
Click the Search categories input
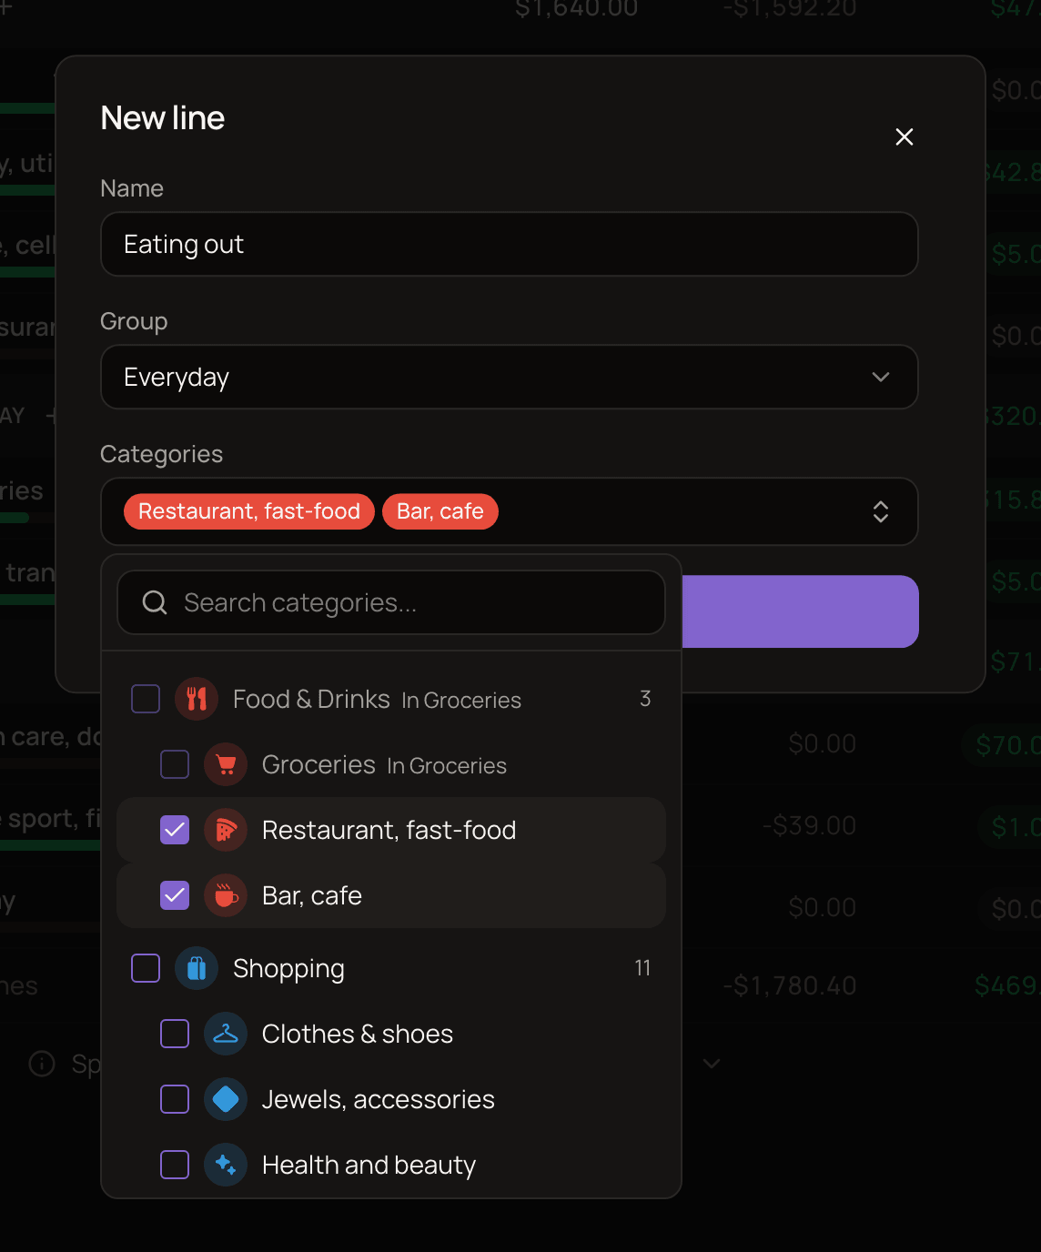pyautogui.click(x=391, y=602)
